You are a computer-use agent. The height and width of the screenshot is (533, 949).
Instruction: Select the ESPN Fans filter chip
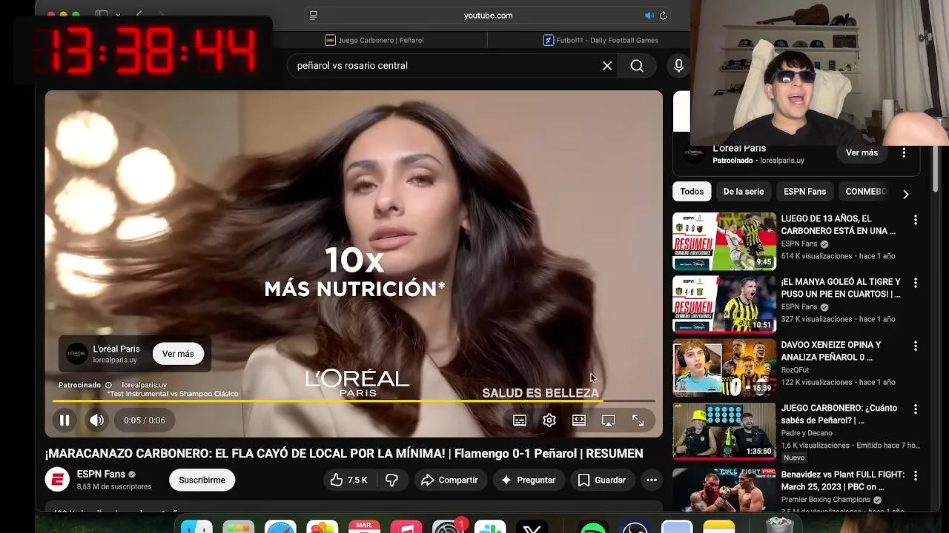point(804,192)
